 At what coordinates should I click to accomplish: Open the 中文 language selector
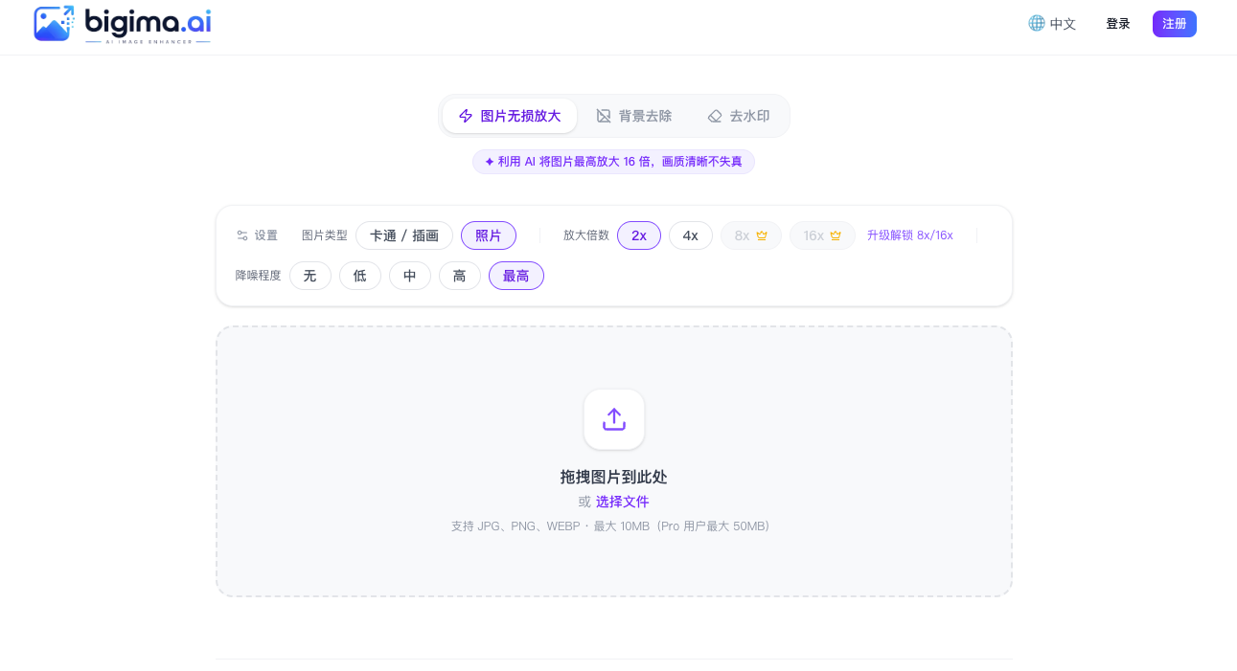click(1052, 24)
